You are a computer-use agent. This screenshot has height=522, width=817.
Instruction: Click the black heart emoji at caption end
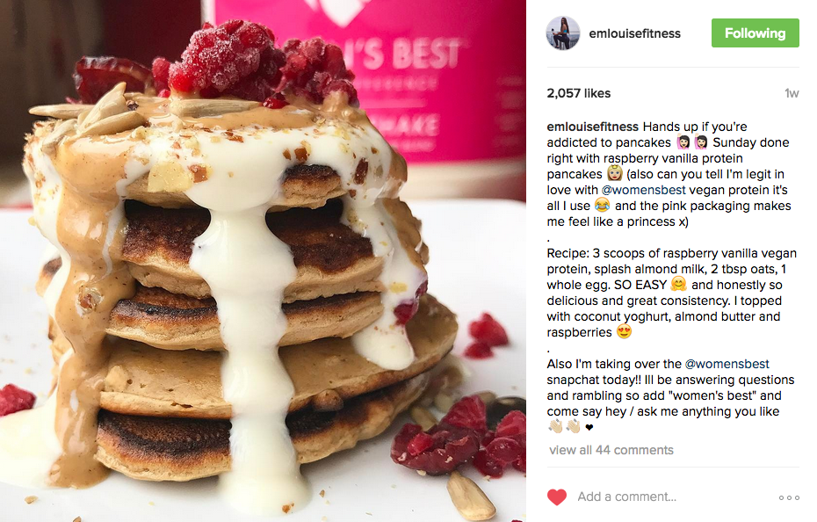coord(589,428)
